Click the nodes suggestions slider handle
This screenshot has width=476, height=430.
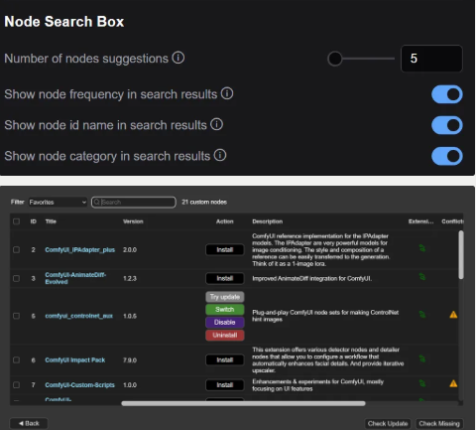335,59
